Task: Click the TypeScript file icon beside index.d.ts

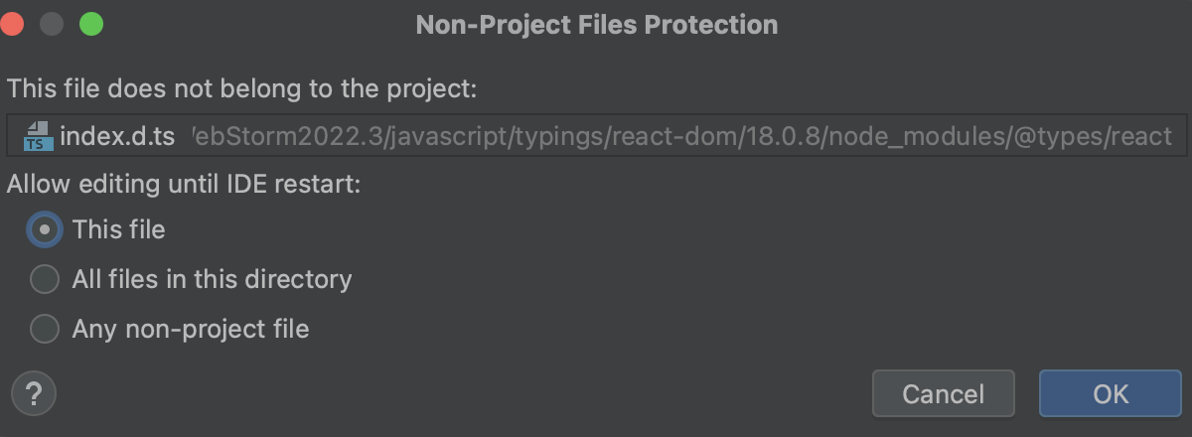Action: (x=39, y=136)
